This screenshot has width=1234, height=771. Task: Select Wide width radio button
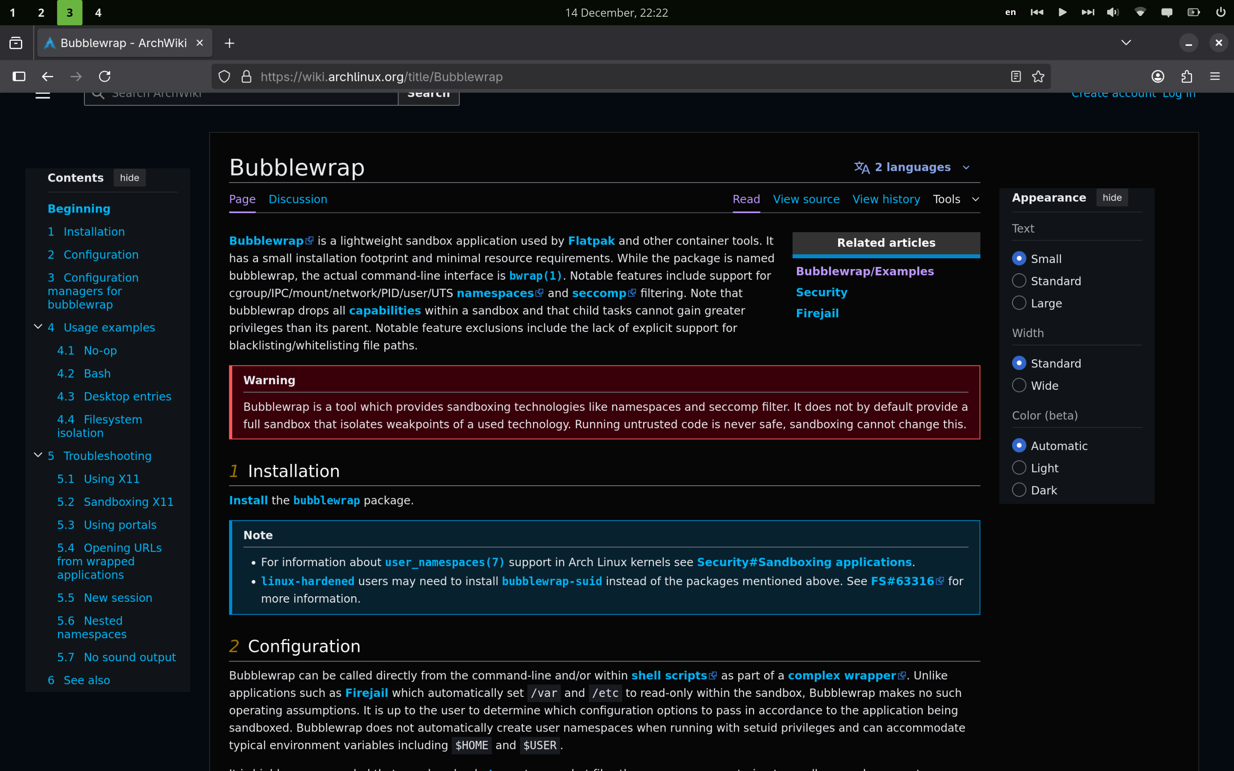pyautogui.click(x=1019, y=385)
